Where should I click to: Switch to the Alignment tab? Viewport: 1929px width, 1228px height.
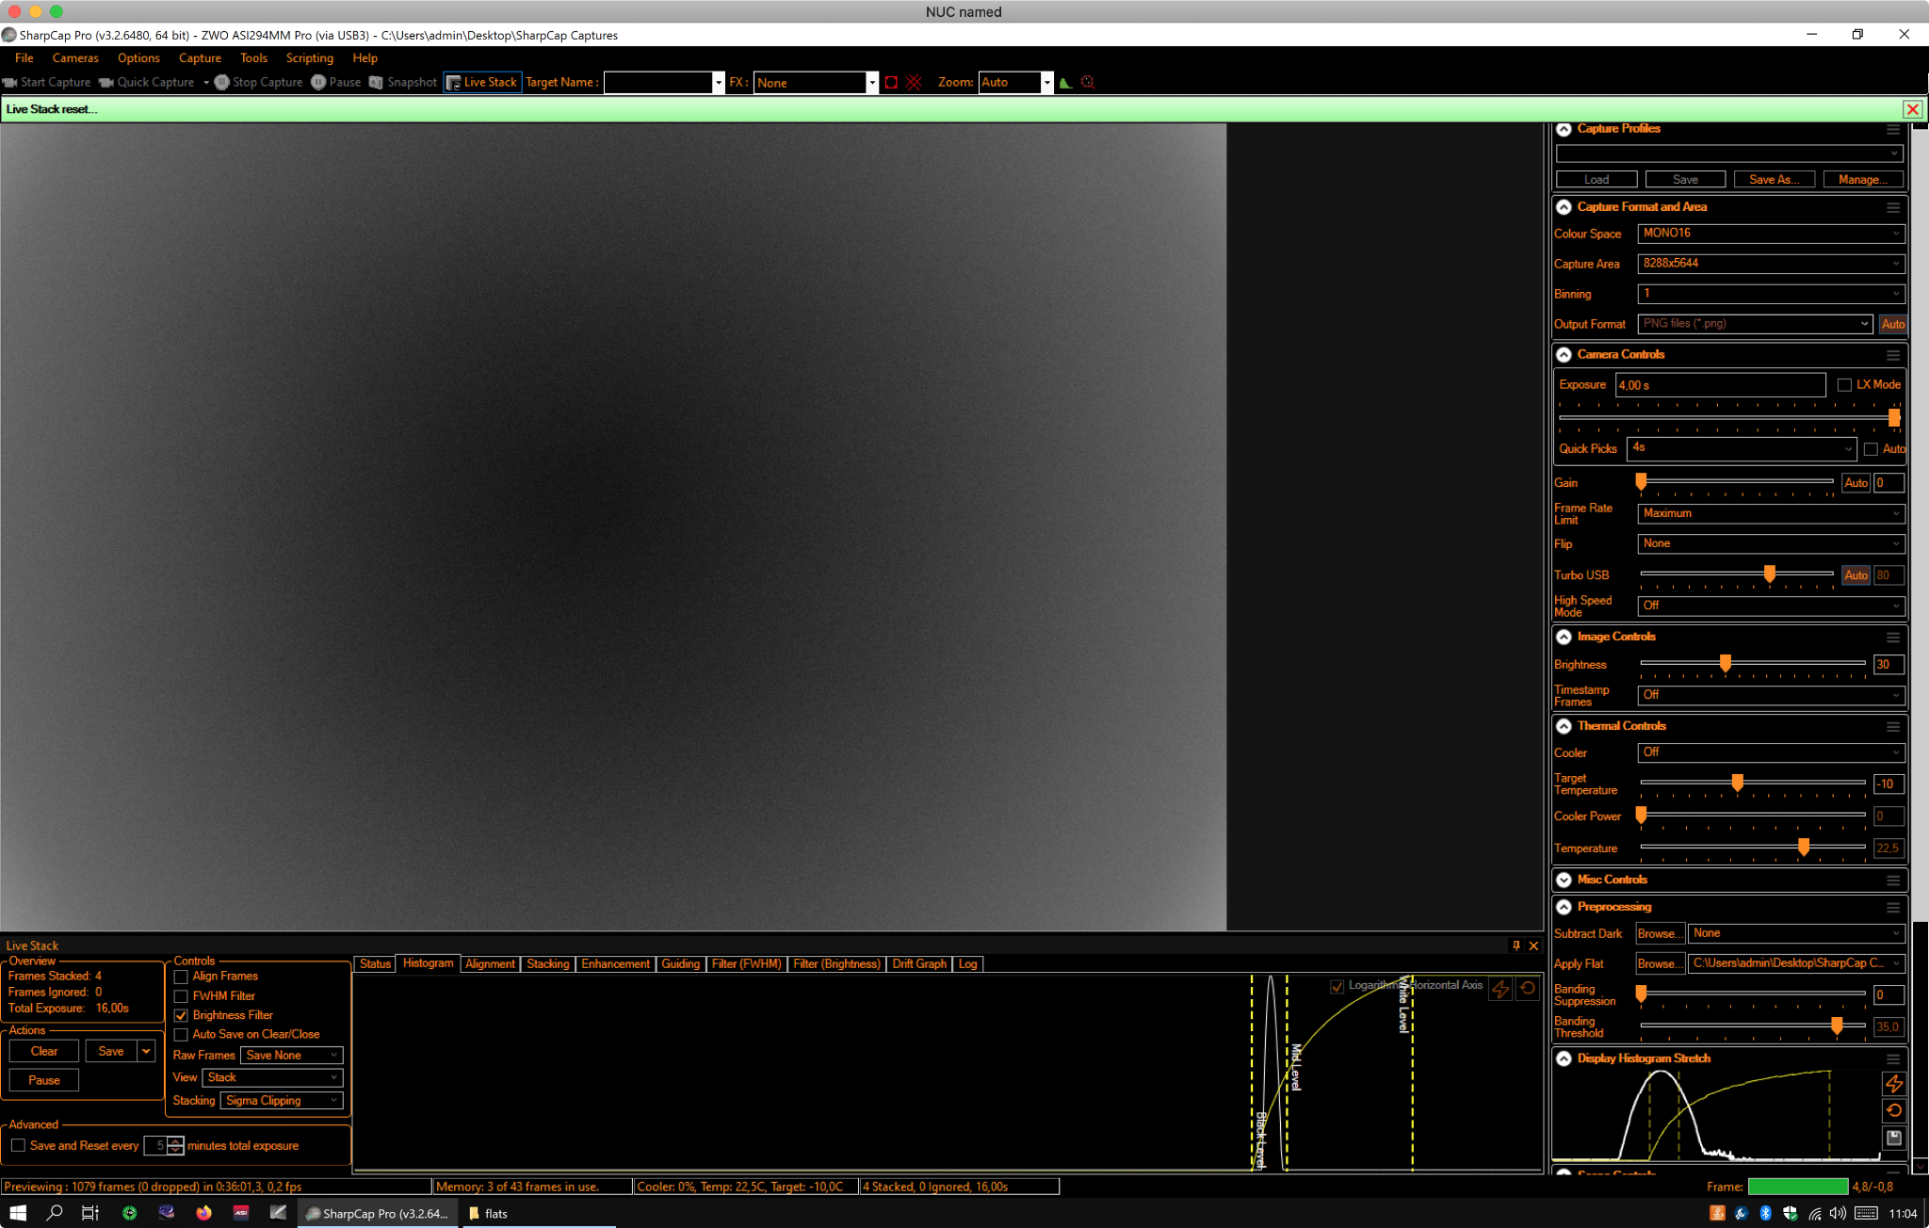tap(490, 963)
